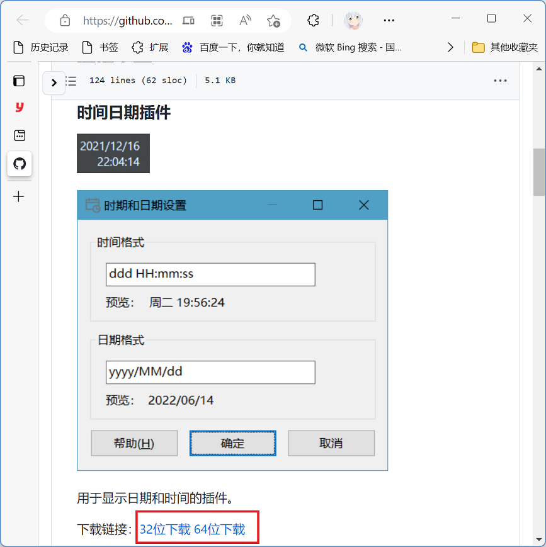546x547 pixels.
Task: Expand the file tree side panel chevron
Action: [54, 82]
